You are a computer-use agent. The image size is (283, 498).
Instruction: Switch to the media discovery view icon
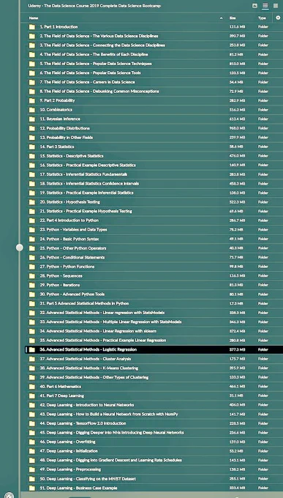[x=254, y=6]
